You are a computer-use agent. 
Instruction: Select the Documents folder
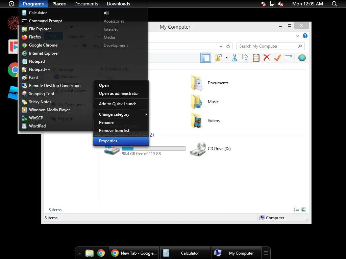209,83
